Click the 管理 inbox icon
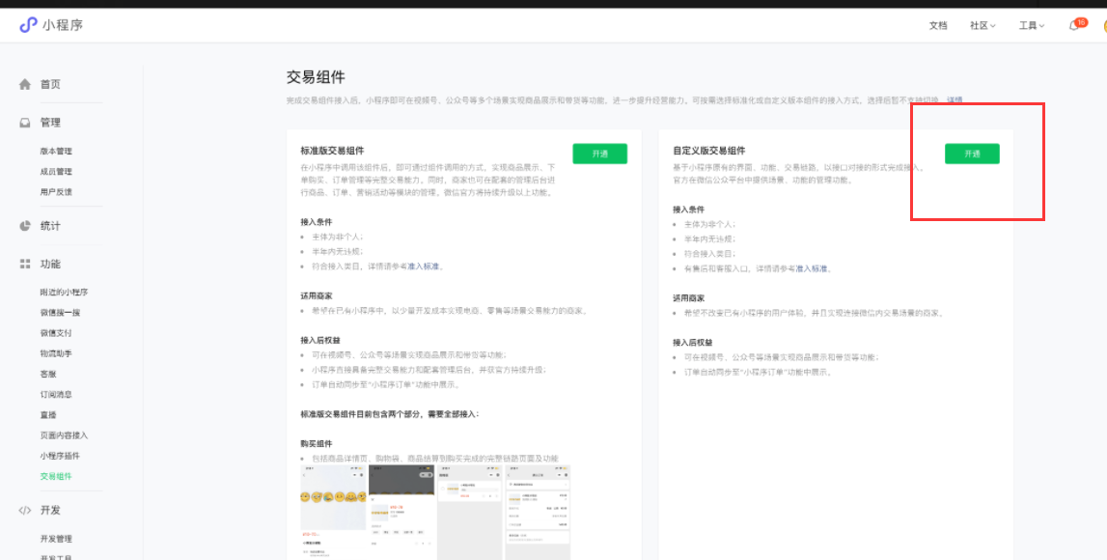The image size is (1107, 560). [x=25, y=123]
